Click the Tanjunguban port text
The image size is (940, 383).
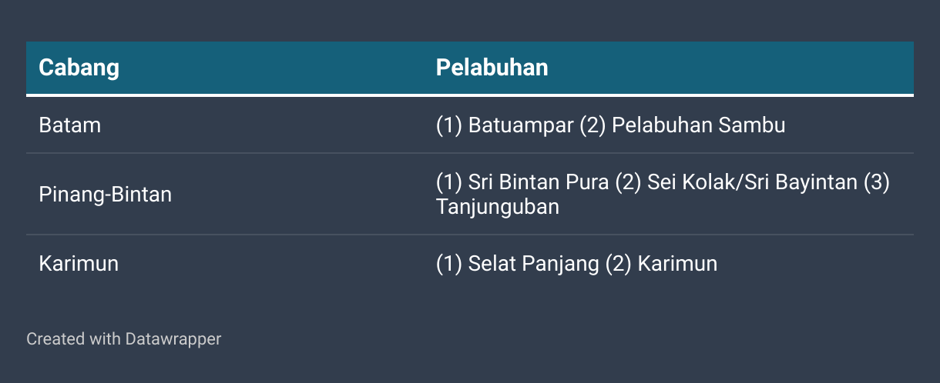tap(498, 207)
